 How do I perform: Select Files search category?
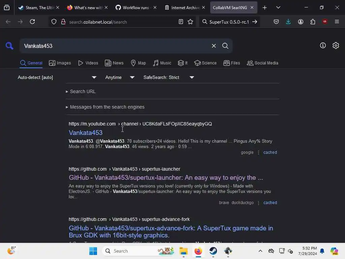coord(231,63)
